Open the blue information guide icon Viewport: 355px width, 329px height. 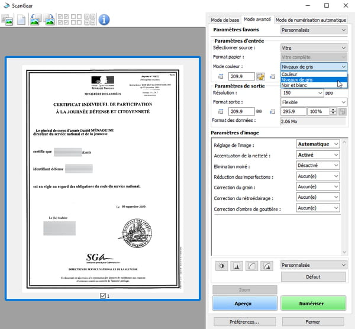click(x=104, y=20)
